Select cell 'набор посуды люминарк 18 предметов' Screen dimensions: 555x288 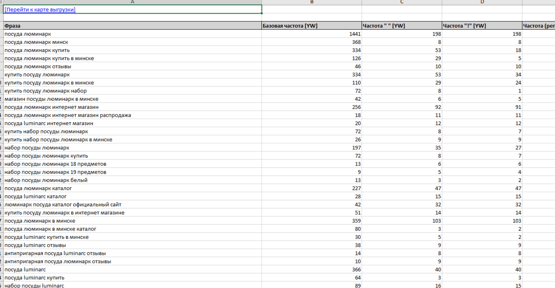[x=133, y=164]
